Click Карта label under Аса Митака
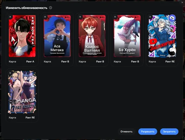Viewport: 185px width, 140px height. (47, 62)
